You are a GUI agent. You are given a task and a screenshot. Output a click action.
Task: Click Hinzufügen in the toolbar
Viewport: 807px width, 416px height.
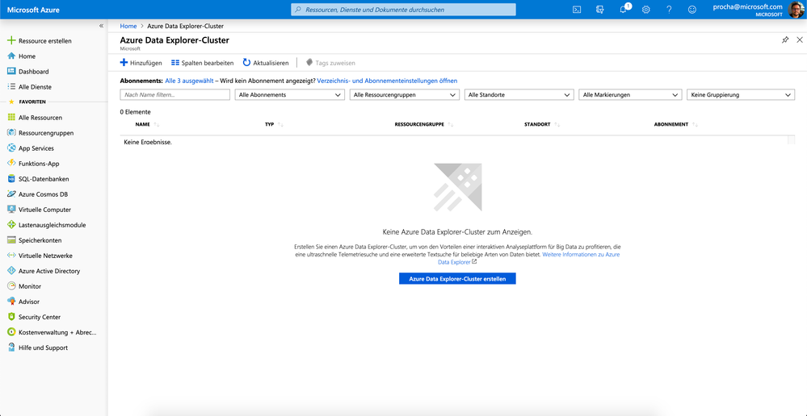tap(141, 63)
